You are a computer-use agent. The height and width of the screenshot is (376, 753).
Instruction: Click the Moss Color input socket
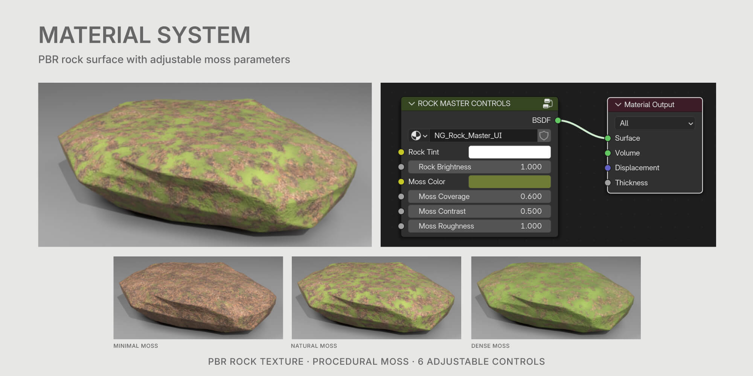tap(401, 182)
